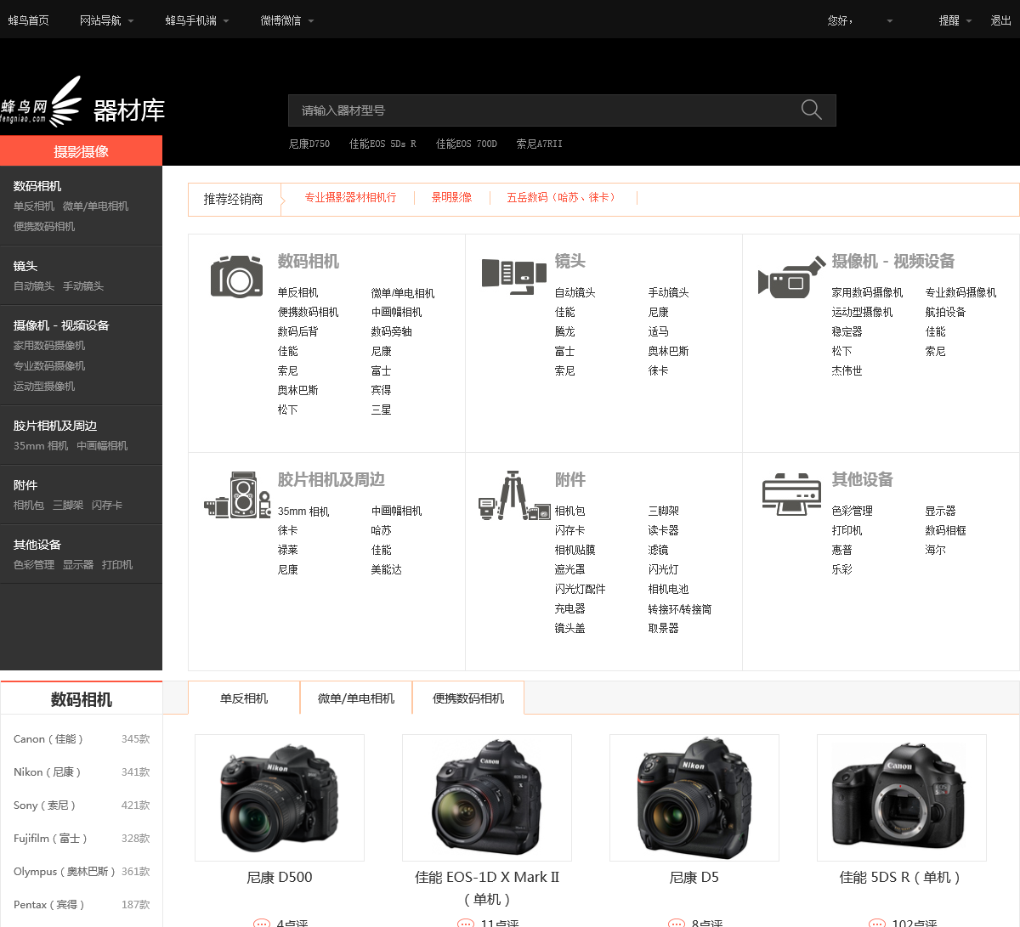Open 蜂鸟首页 in the top bar
This screenshot has height=927, width=1020.
29,20
